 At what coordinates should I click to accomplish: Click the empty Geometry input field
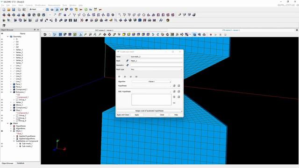tap(157, 65)
